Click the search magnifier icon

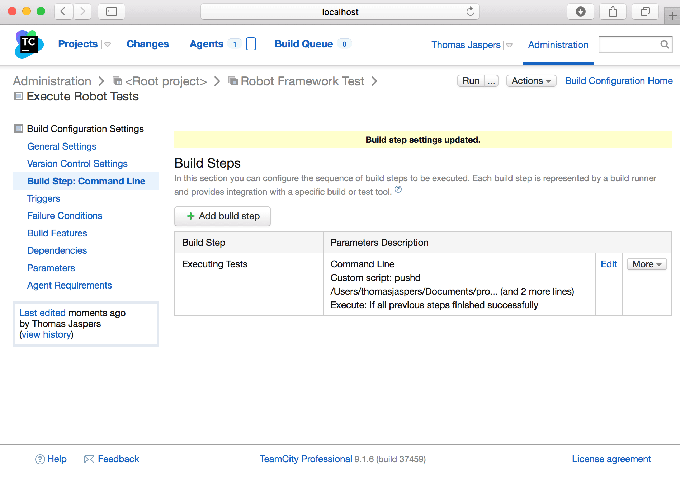point(664,44)
